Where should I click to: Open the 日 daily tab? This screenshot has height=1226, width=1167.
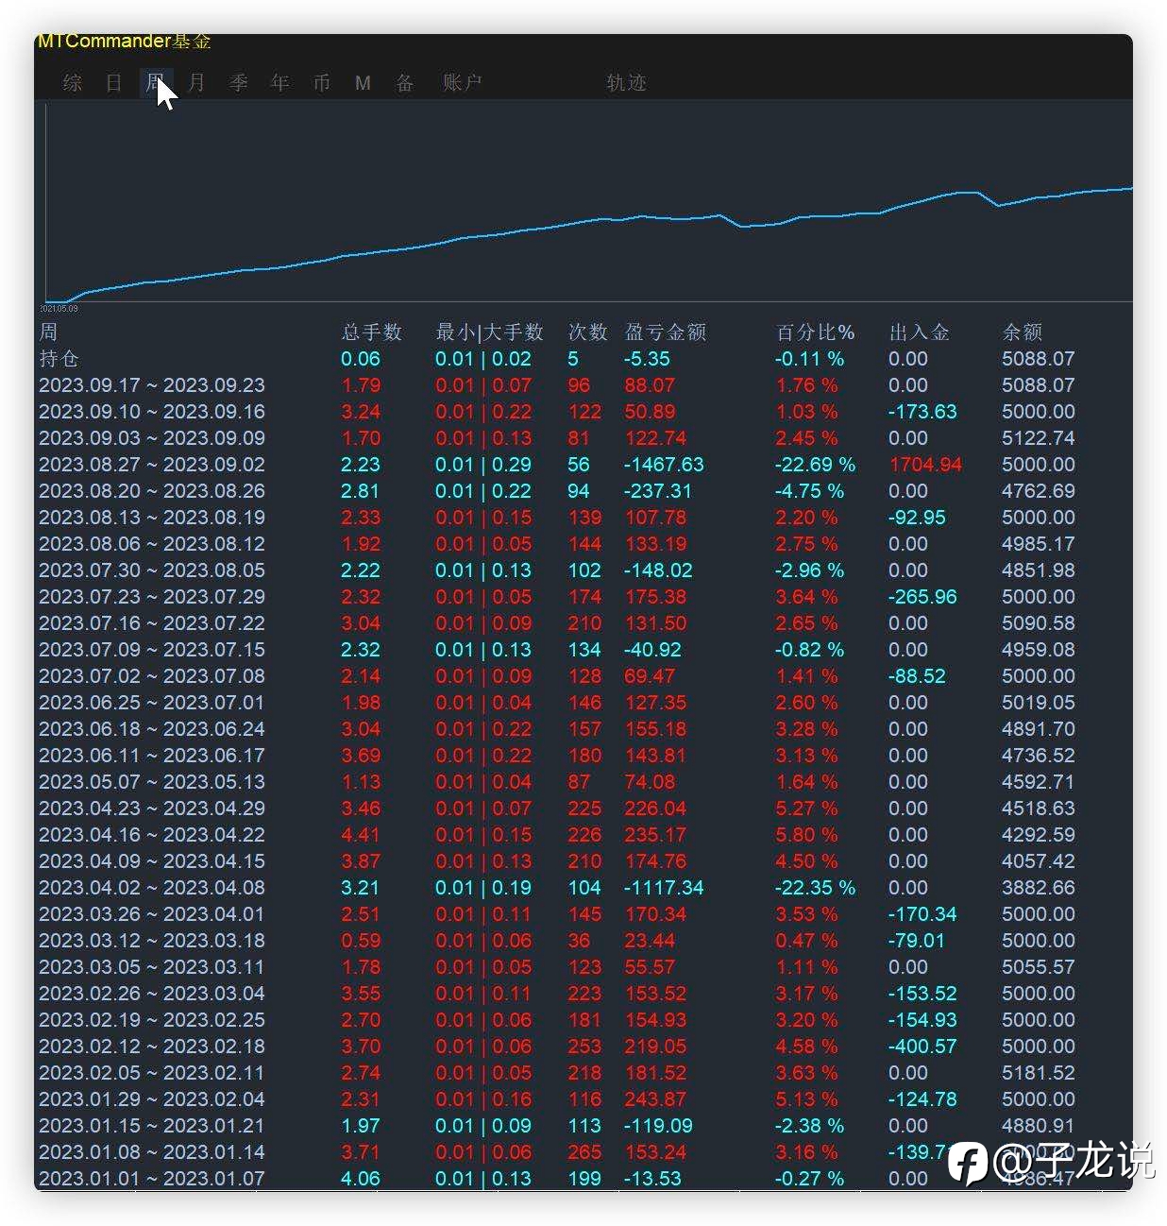(114, 83)
